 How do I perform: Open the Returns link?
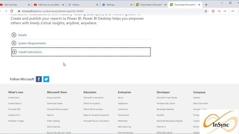[50, 115]
